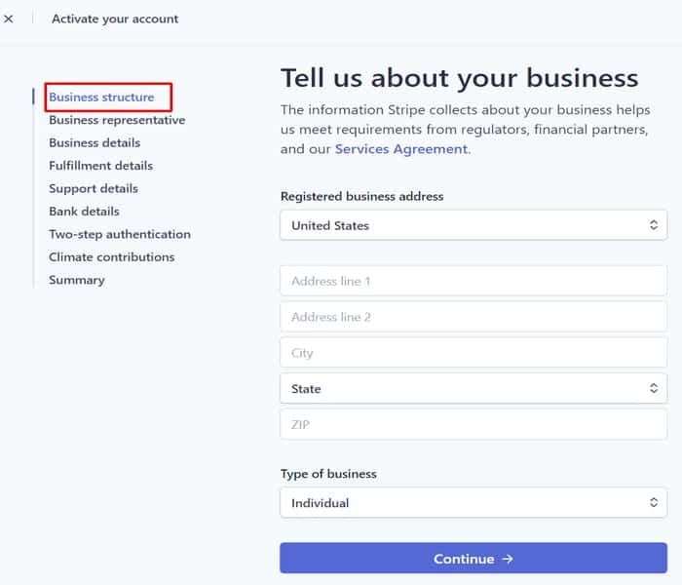Focus the Address line 2 field

474,317
